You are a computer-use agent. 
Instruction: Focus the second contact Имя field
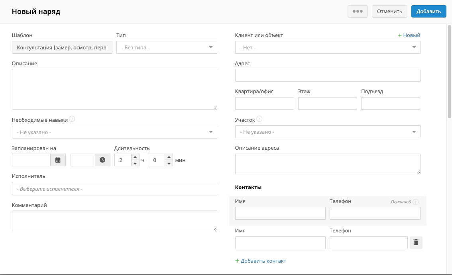[x=280, y=243]
